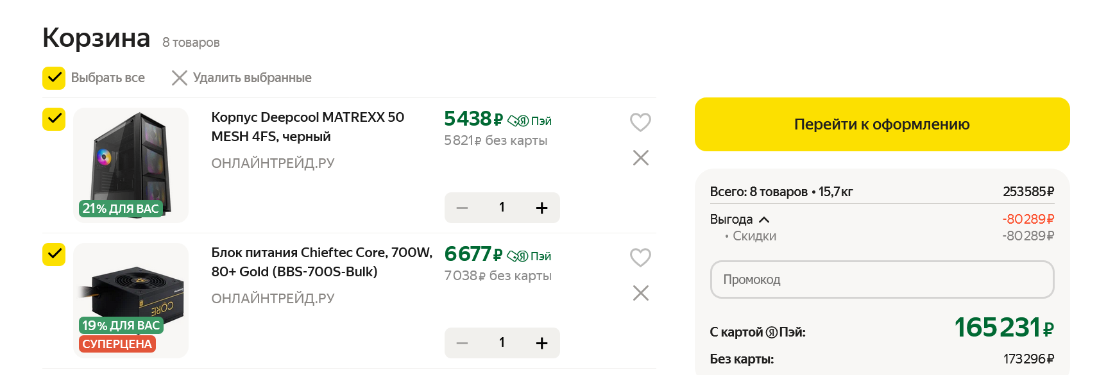Toggle the "Выбрать все" checkbox
The height and width of the screenshot is (375, 1115).
(x=54, y=78)
